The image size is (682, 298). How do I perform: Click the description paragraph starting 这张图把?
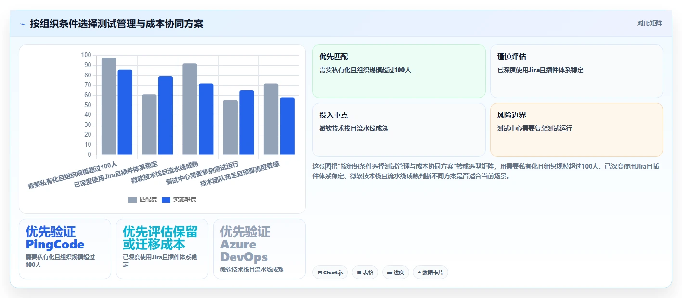click(486, 171)
